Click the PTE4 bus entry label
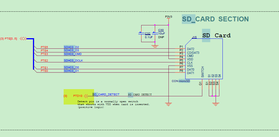The width and height of the screenshot is (279, 137). 44,50
